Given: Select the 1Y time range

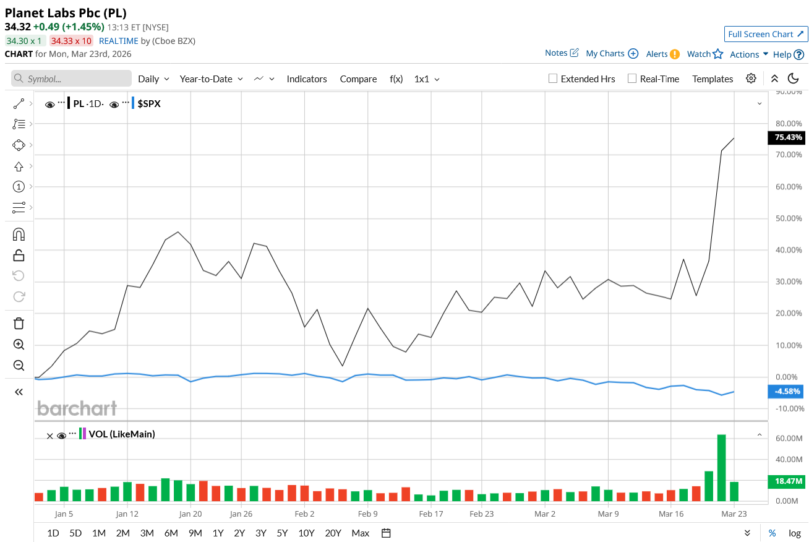Looking at the screenshot, I should [x=218, y=533].
